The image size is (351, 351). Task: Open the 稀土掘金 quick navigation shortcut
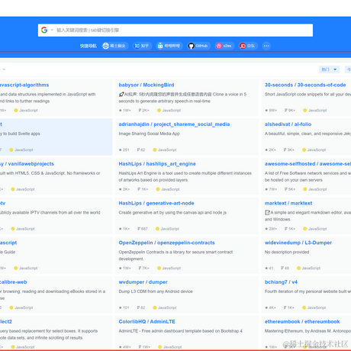pyautogui.click(x=114, y=46)
